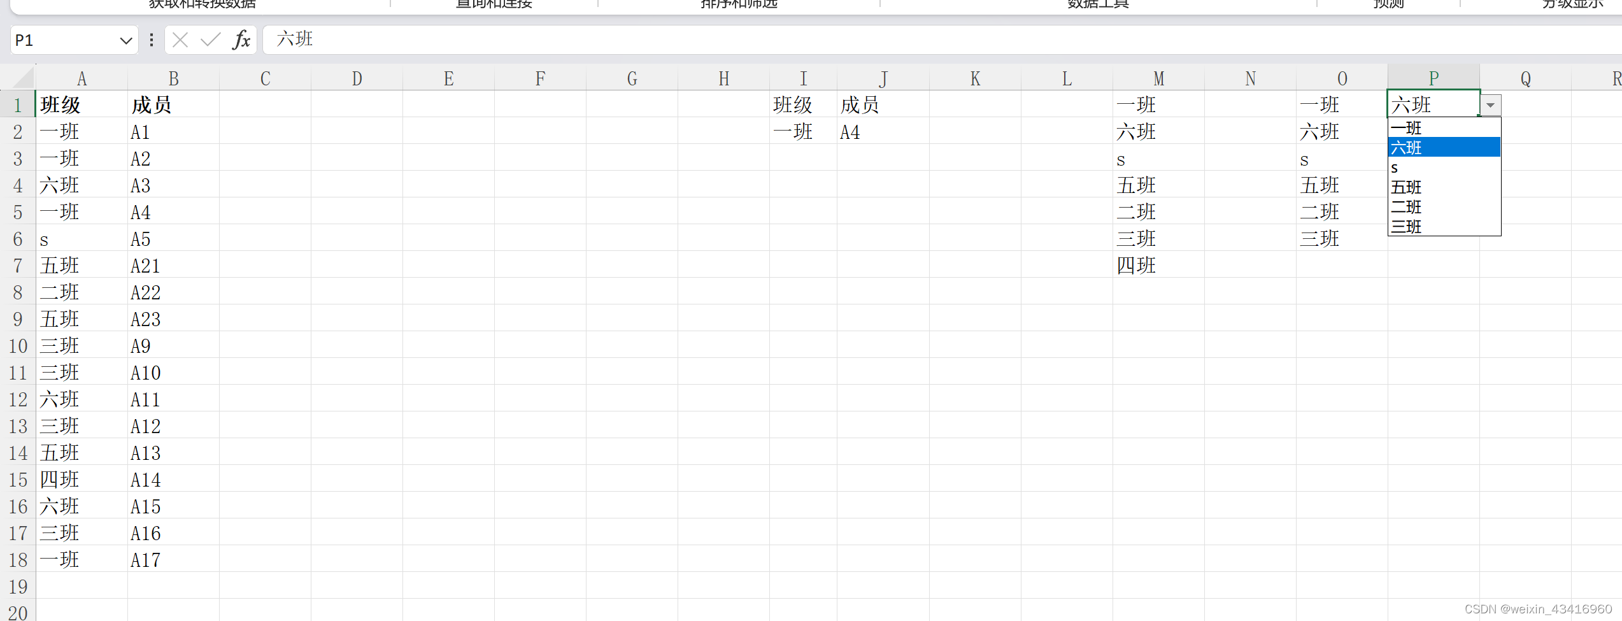Click the cancel entry X icon
This screenshot has width=1622, height=621.
coord(180,40)
